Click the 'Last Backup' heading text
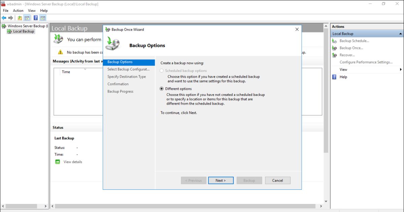 pyautogui.click(x=64, y=138)
